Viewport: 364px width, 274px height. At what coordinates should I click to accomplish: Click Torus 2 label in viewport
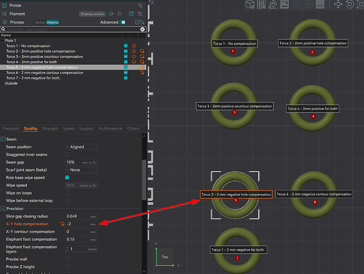point(313,43)
